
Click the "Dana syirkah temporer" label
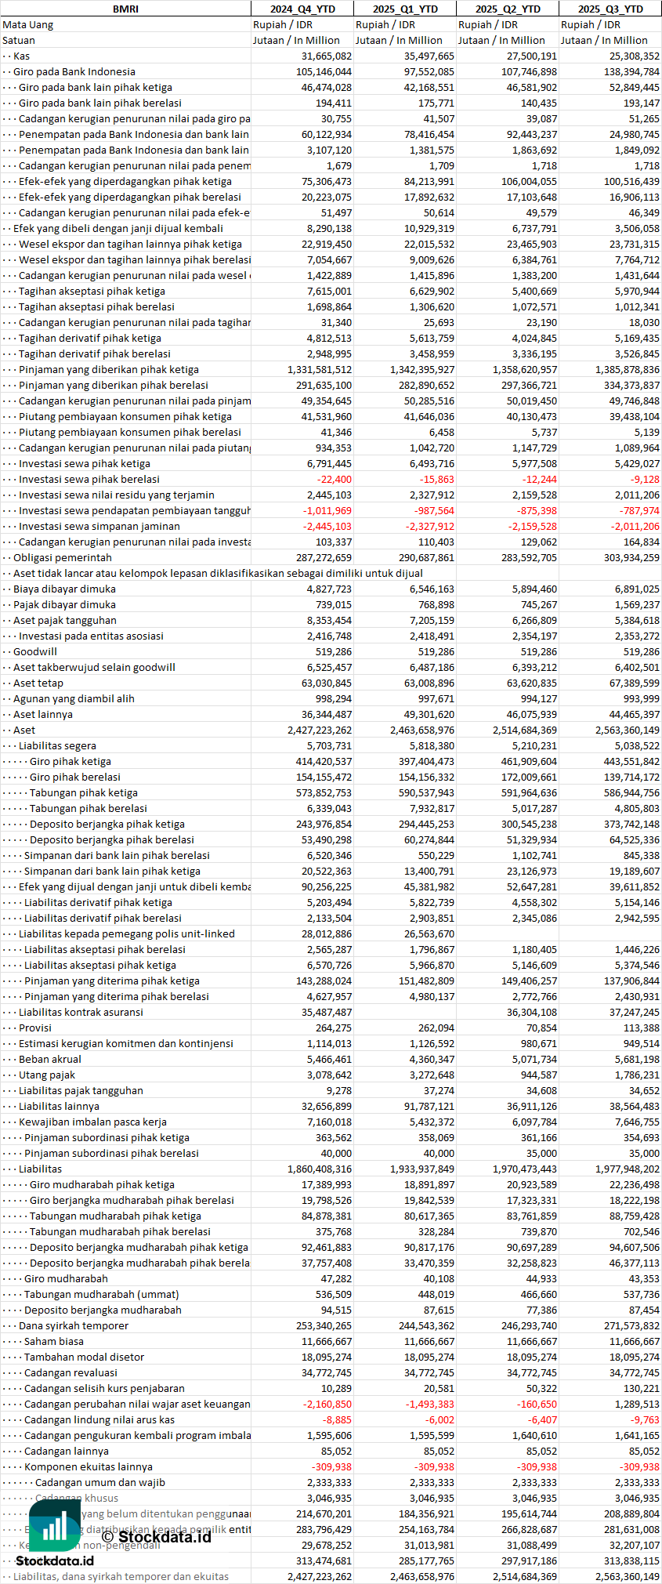tap(74, 1325)
